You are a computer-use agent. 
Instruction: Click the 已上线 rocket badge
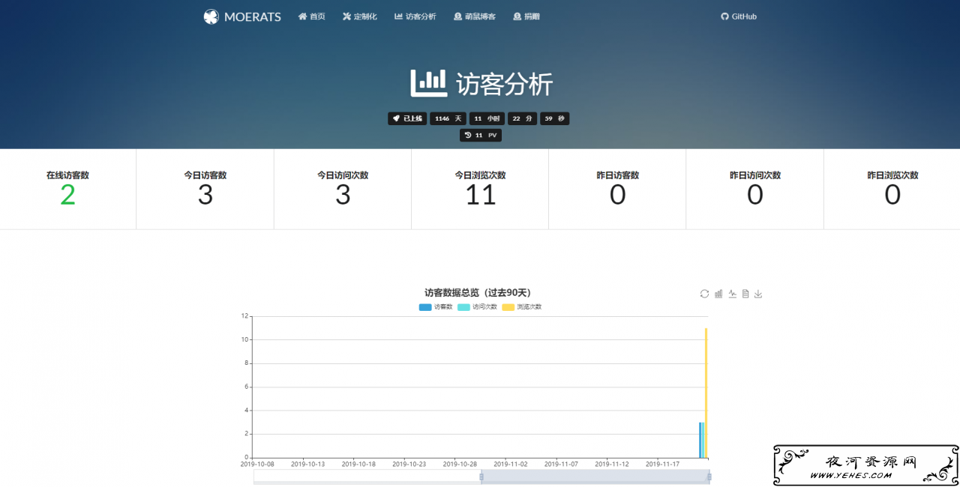407,118
